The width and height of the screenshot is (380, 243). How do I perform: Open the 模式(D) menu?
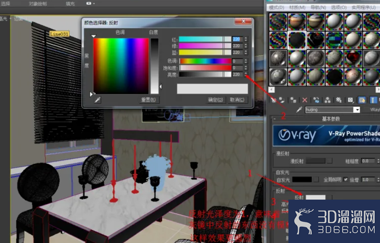point(276,7)
